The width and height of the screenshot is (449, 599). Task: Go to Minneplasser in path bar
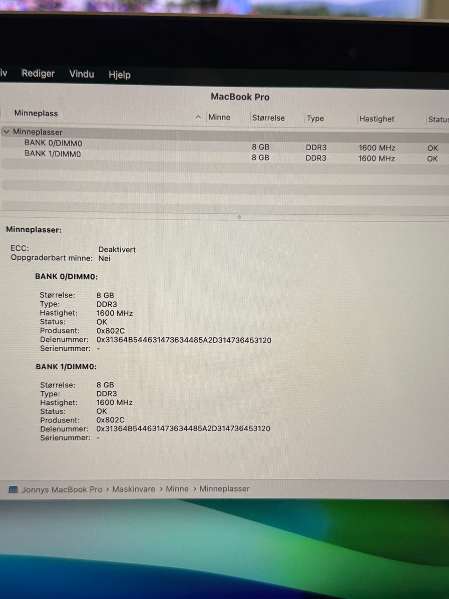coord(224,489)
